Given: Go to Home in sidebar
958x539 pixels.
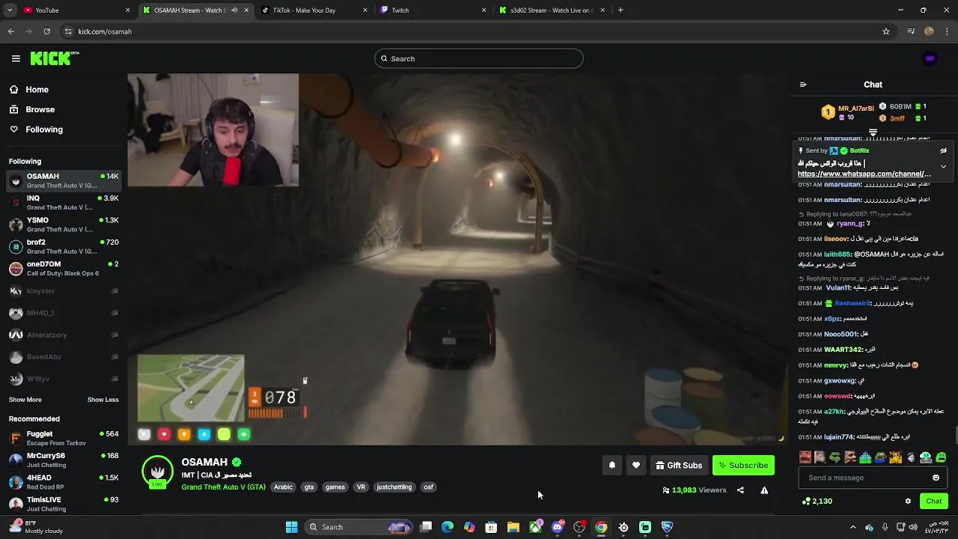Looking at the screenshot, I should point(29,89).
